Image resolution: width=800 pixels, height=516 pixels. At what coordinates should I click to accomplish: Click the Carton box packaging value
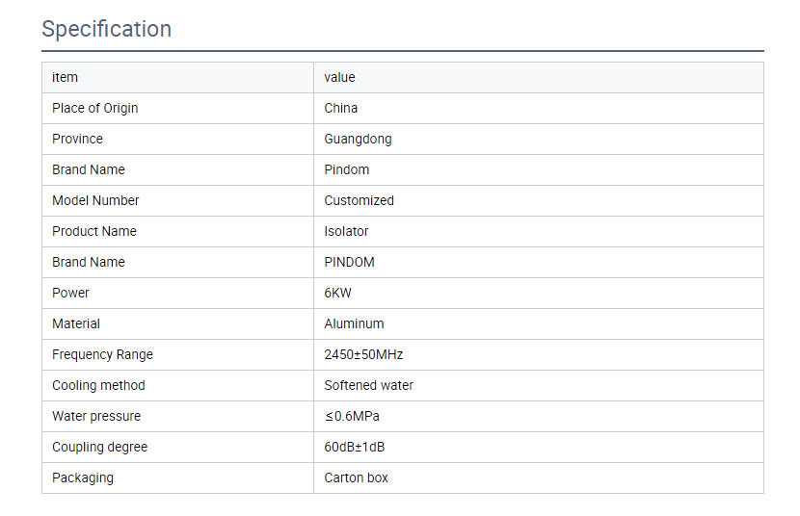point(356,477)
